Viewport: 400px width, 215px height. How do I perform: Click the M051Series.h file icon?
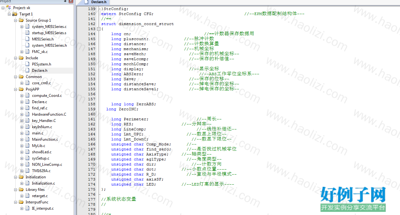pos(28,39)
